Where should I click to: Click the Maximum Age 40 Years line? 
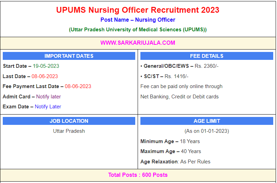coord(171,151)
